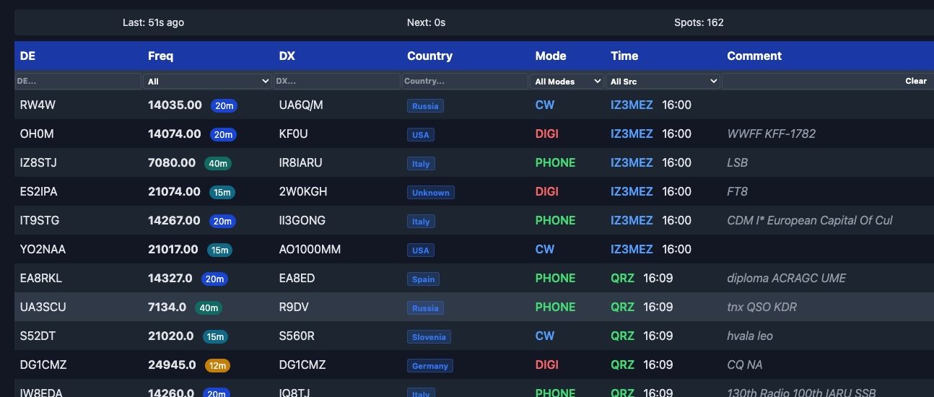934x397 pixels.
Task: Click the Unknown country tag
Action: click(430, 193)
